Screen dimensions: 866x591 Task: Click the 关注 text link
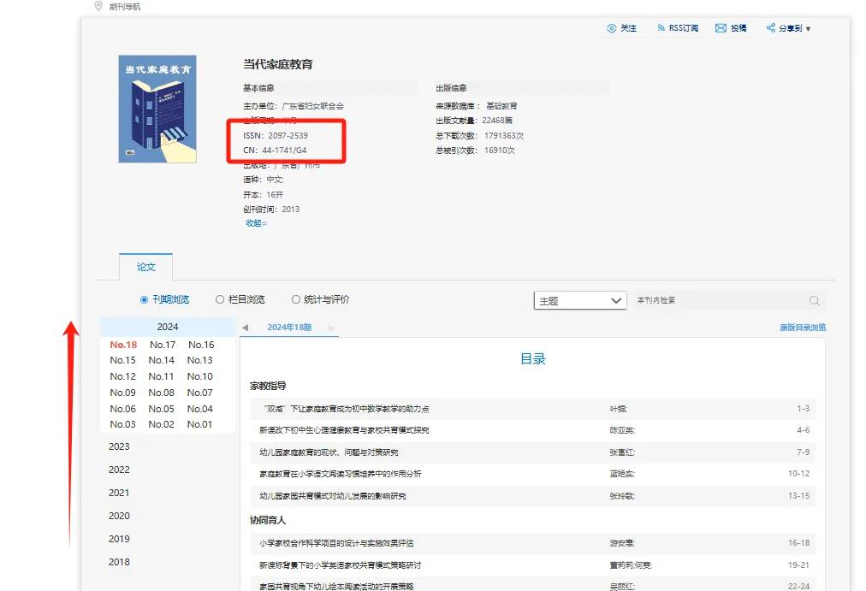coord(628,28)
